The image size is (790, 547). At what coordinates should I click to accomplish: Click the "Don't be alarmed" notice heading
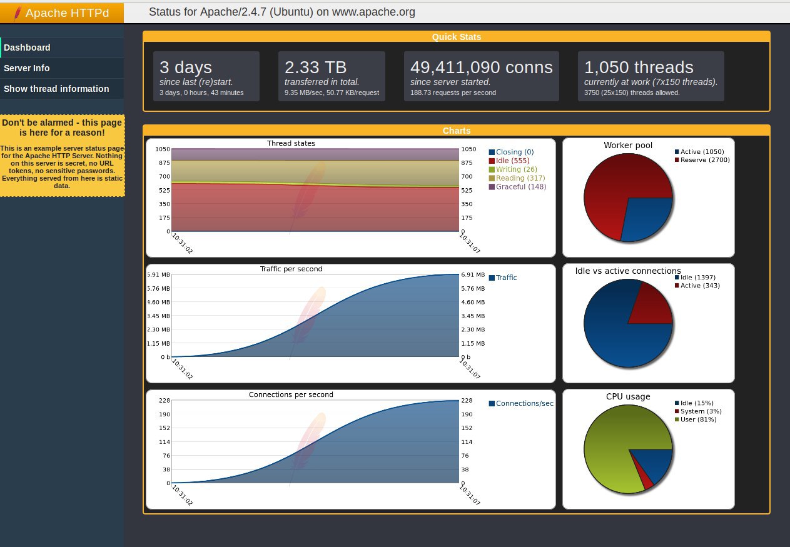pos(62,128)
